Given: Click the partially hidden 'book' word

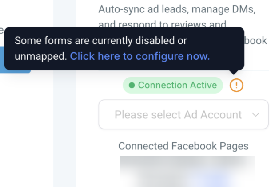Looking at the screenshot, I should coord(257,41).
